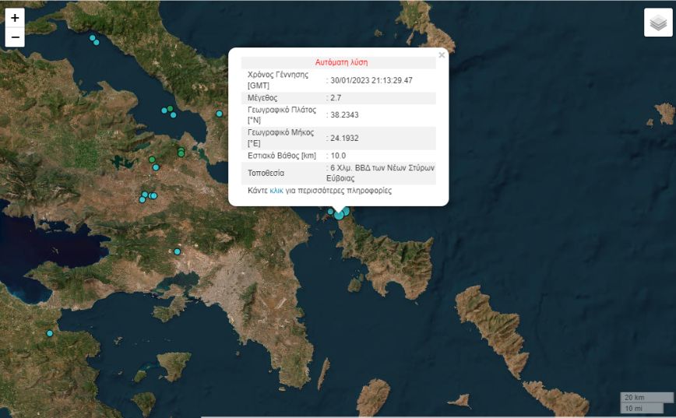The image size is (676, 418).
Task: Click the longitude value 24.1932
Action: (344, 139)
